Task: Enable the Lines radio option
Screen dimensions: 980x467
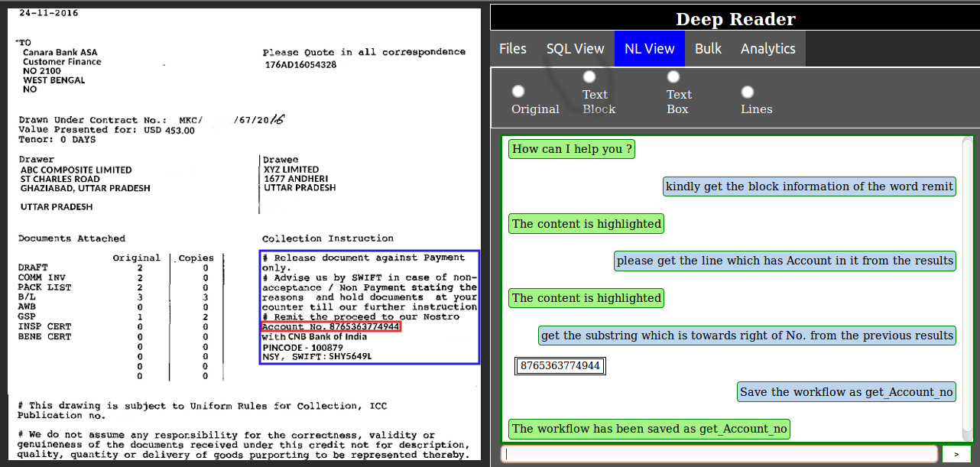Action: click(x=748, y=92)
